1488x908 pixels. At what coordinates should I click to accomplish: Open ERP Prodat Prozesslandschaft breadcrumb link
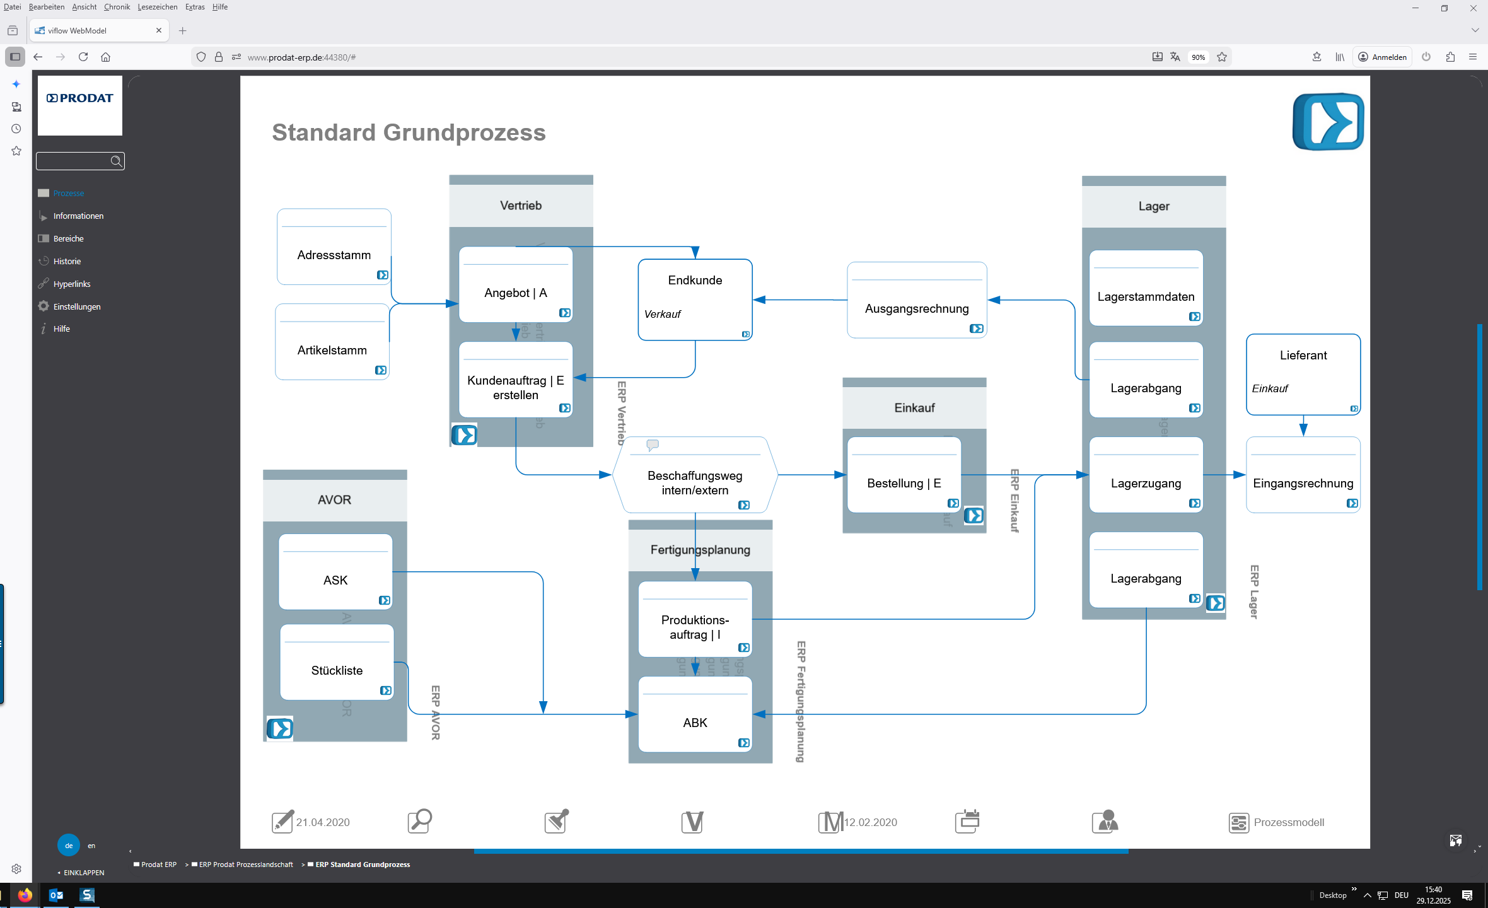245,864
